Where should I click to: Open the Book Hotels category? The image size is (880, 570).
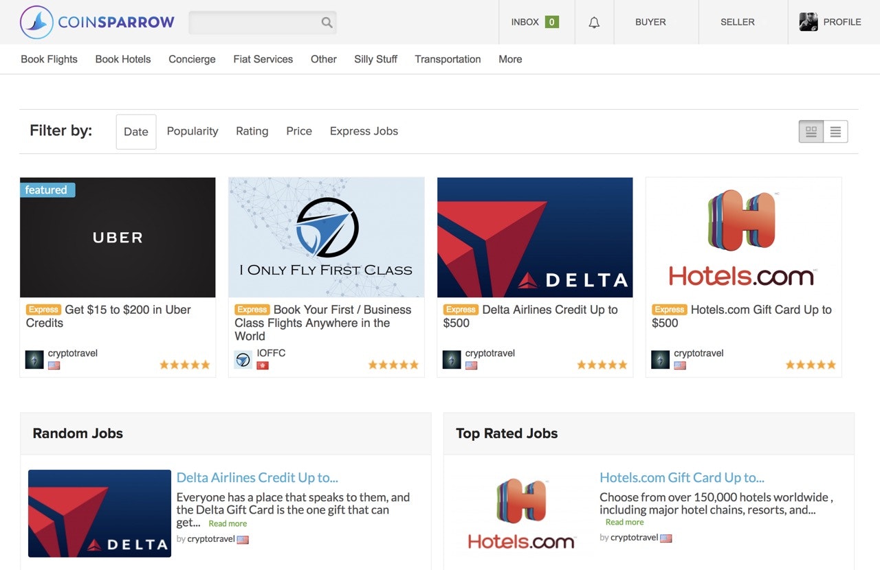[x=123, y=59]
